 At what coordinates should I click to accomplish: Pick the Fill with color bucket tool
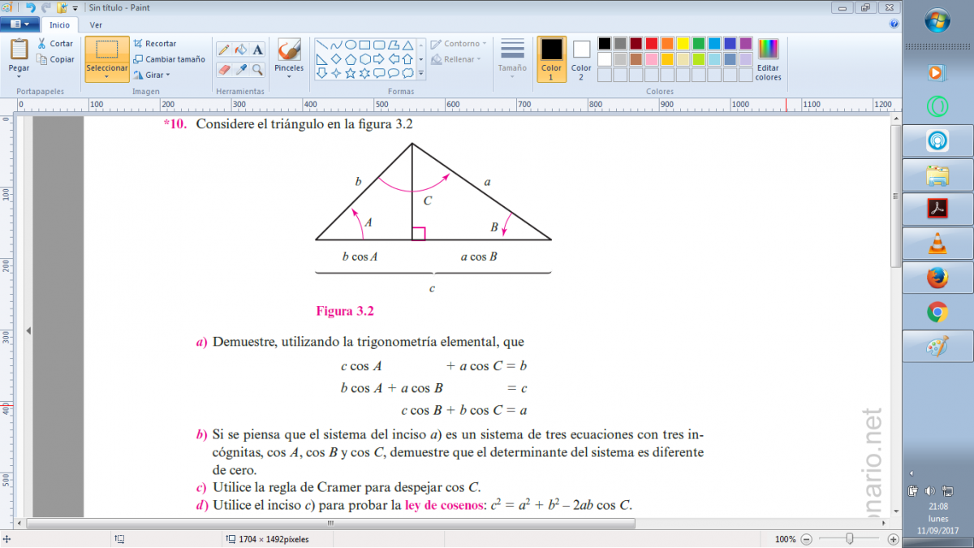pos(241,50)
